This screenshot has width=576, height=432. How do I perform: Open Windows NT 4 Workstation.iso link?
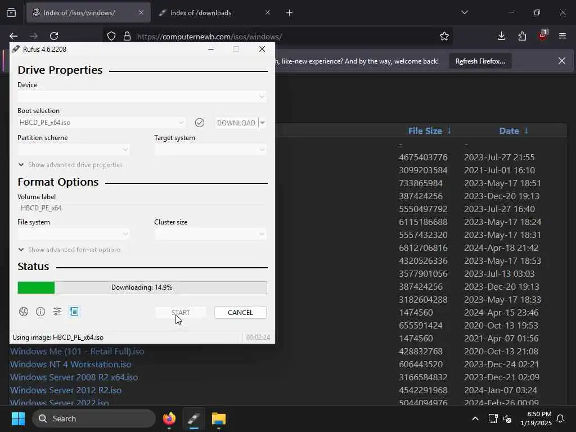[x=70, y=364]
